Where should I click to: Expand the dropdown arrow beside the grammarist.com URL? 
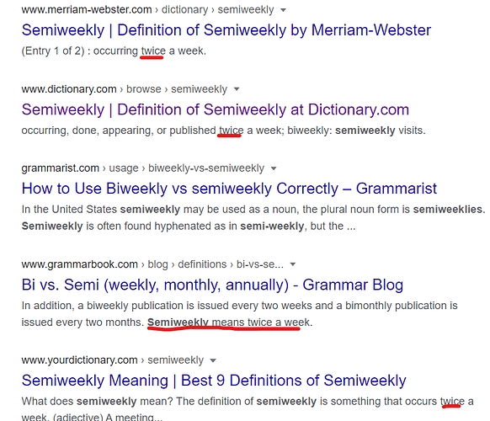[274, 168]
